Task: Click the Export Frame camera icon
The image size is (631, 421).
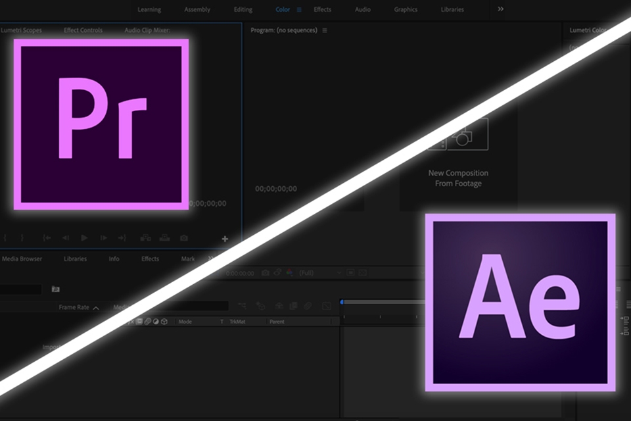Action: point(184,238)
